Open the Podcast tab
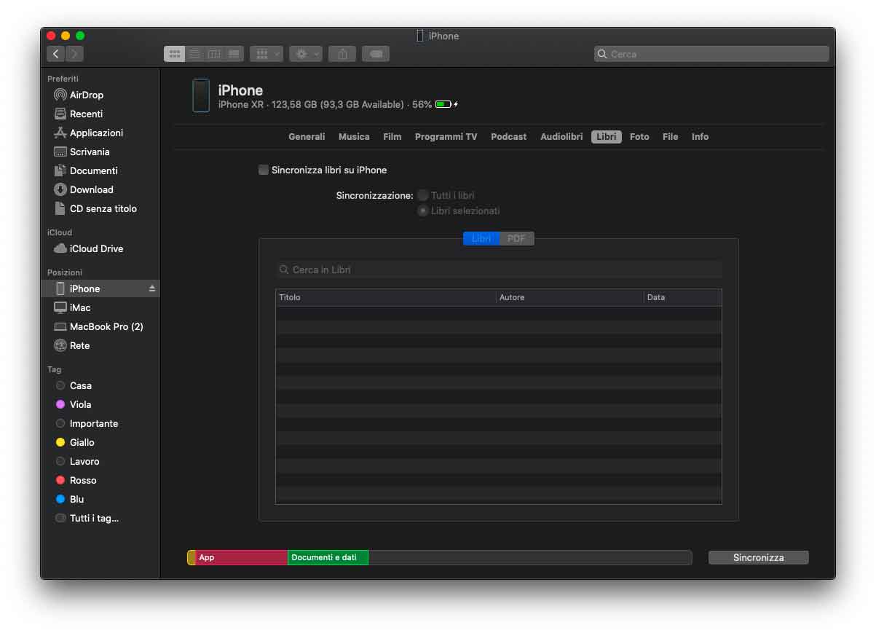Image resolution: width=876 pixels, height=633 pixels. 508,137
